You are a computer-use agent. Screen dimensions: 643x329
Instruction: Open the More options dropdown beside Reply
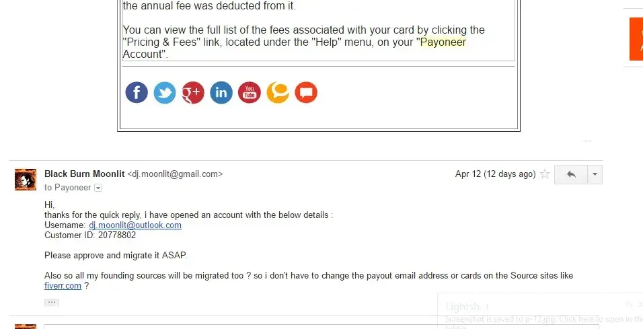pos(595,174)
